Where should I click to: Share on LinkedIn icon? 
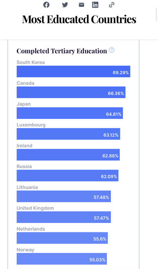click(x=95, y=5)
